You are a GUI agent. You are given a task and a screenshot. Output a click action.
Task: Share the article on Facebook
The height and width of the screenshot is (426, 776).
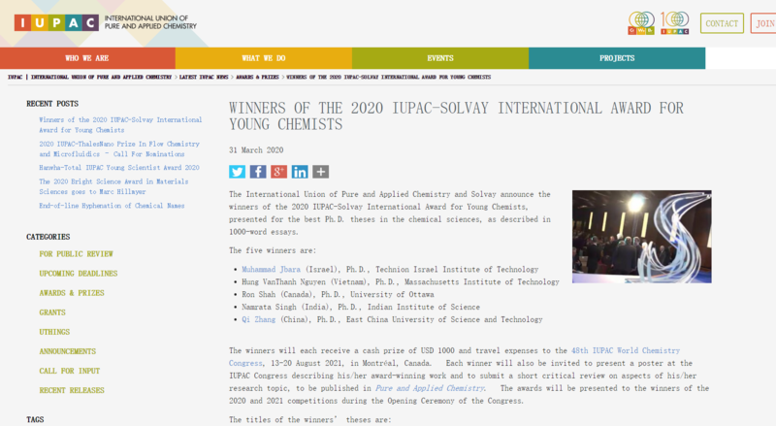coord(258,172)
